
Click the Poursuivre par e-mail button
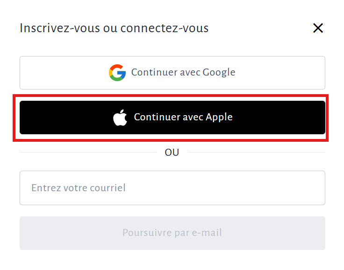172,233
